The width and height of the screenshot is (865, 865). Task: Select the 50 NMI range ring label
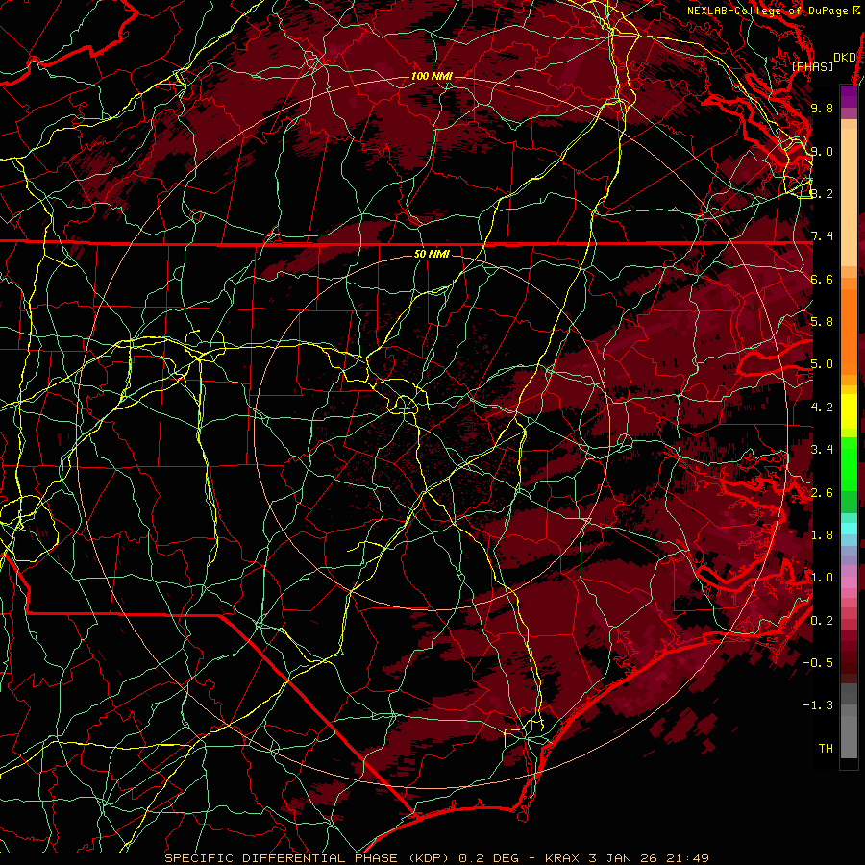click(x=432, y=255)
